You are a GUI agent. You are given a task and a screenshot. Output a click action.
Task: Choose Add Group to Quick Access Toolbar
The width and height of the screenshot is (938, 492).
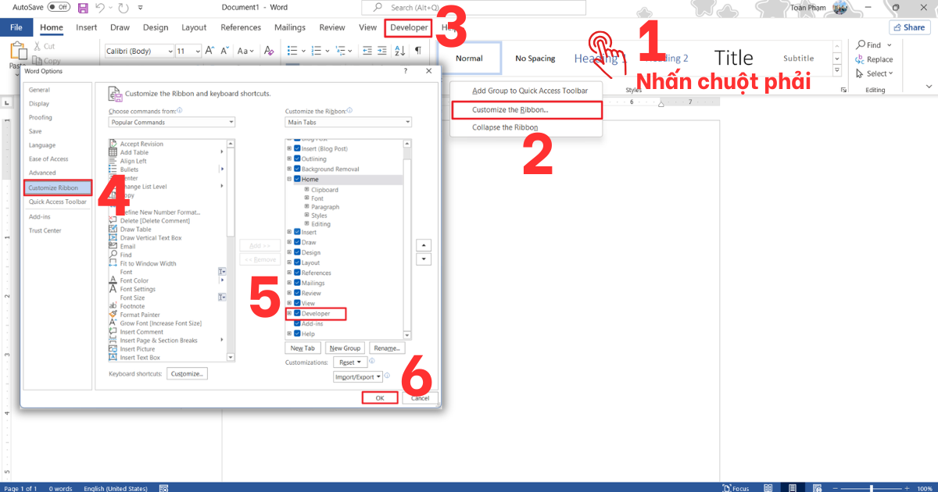[526, 91]
